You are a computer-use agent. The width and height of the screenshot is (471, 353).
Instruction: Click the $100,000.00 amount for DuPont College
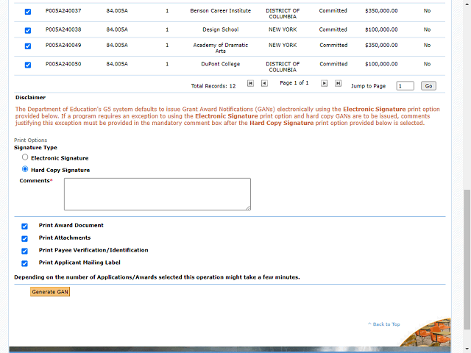pyautogui.click(x=381, y=64)
